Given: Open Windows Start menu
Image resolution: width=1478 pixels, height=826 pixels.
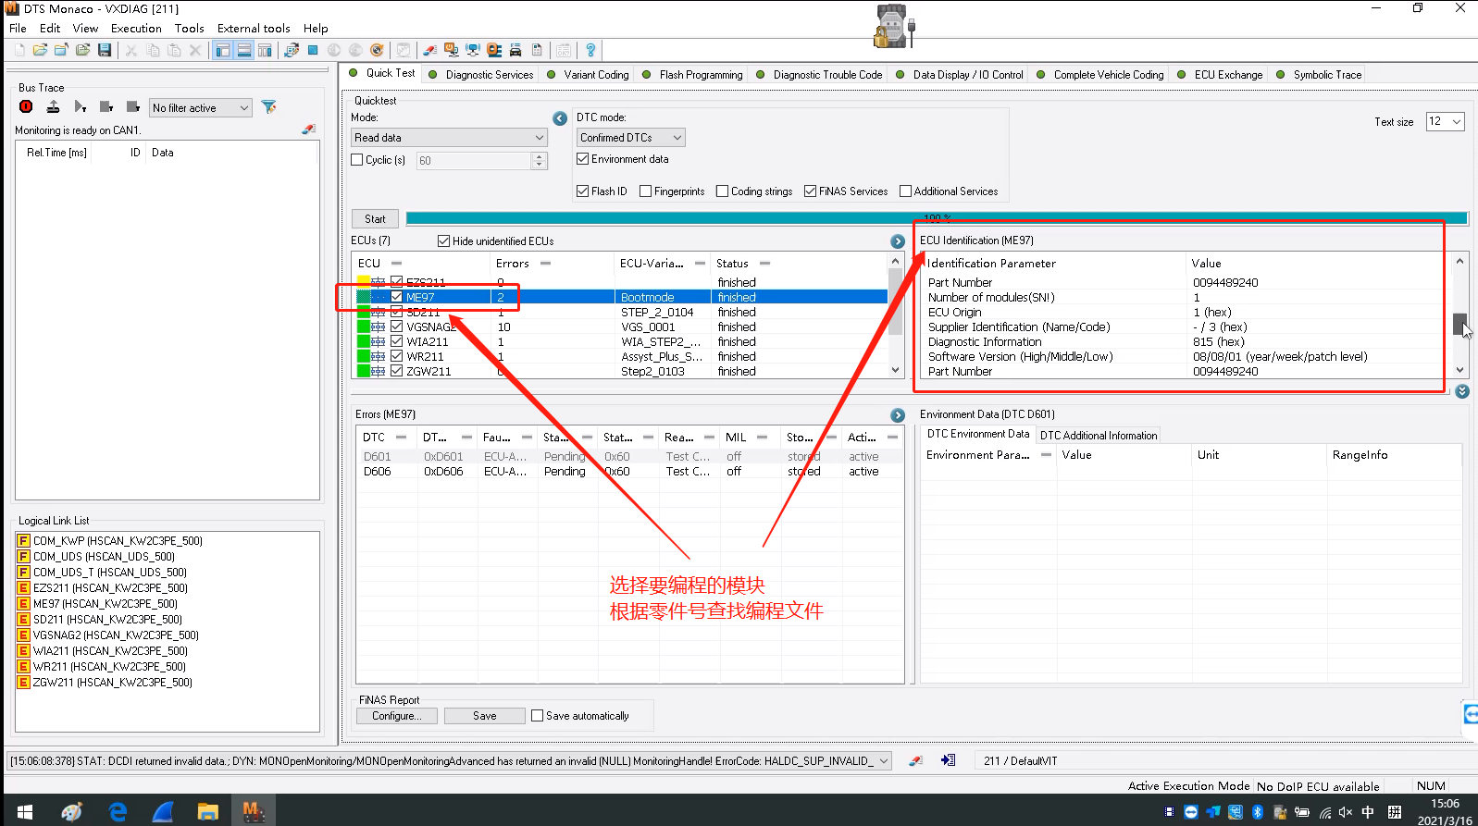Looking at the screenshot, I should (x=25, y=811).
